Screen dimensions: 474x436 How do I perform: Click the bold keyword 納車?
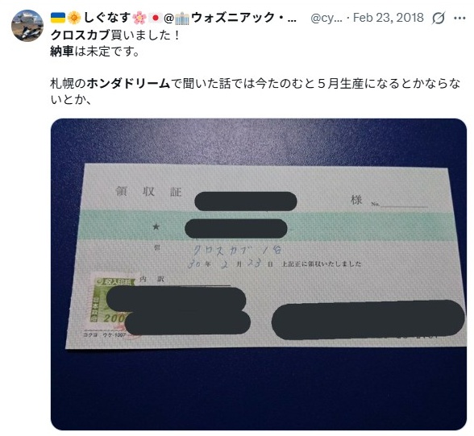click(x=62, y=52)
